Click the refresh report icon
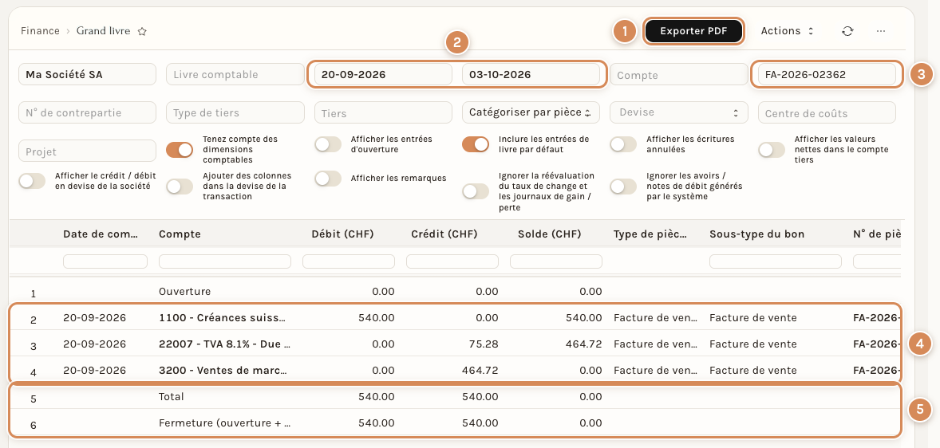 click(847, 31)
